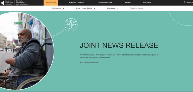This screenshot has height=92, width=193.
Task: Click the search magnifier icon
Action: [x=185, y=2]
